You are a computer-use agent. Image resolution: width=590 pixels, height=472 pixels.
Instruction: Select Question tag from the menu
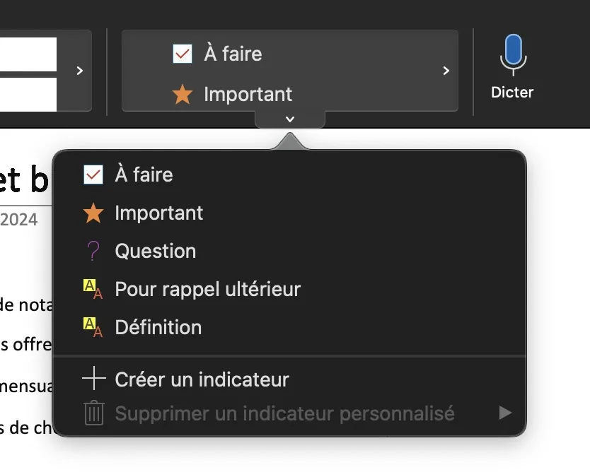point(156,252)
